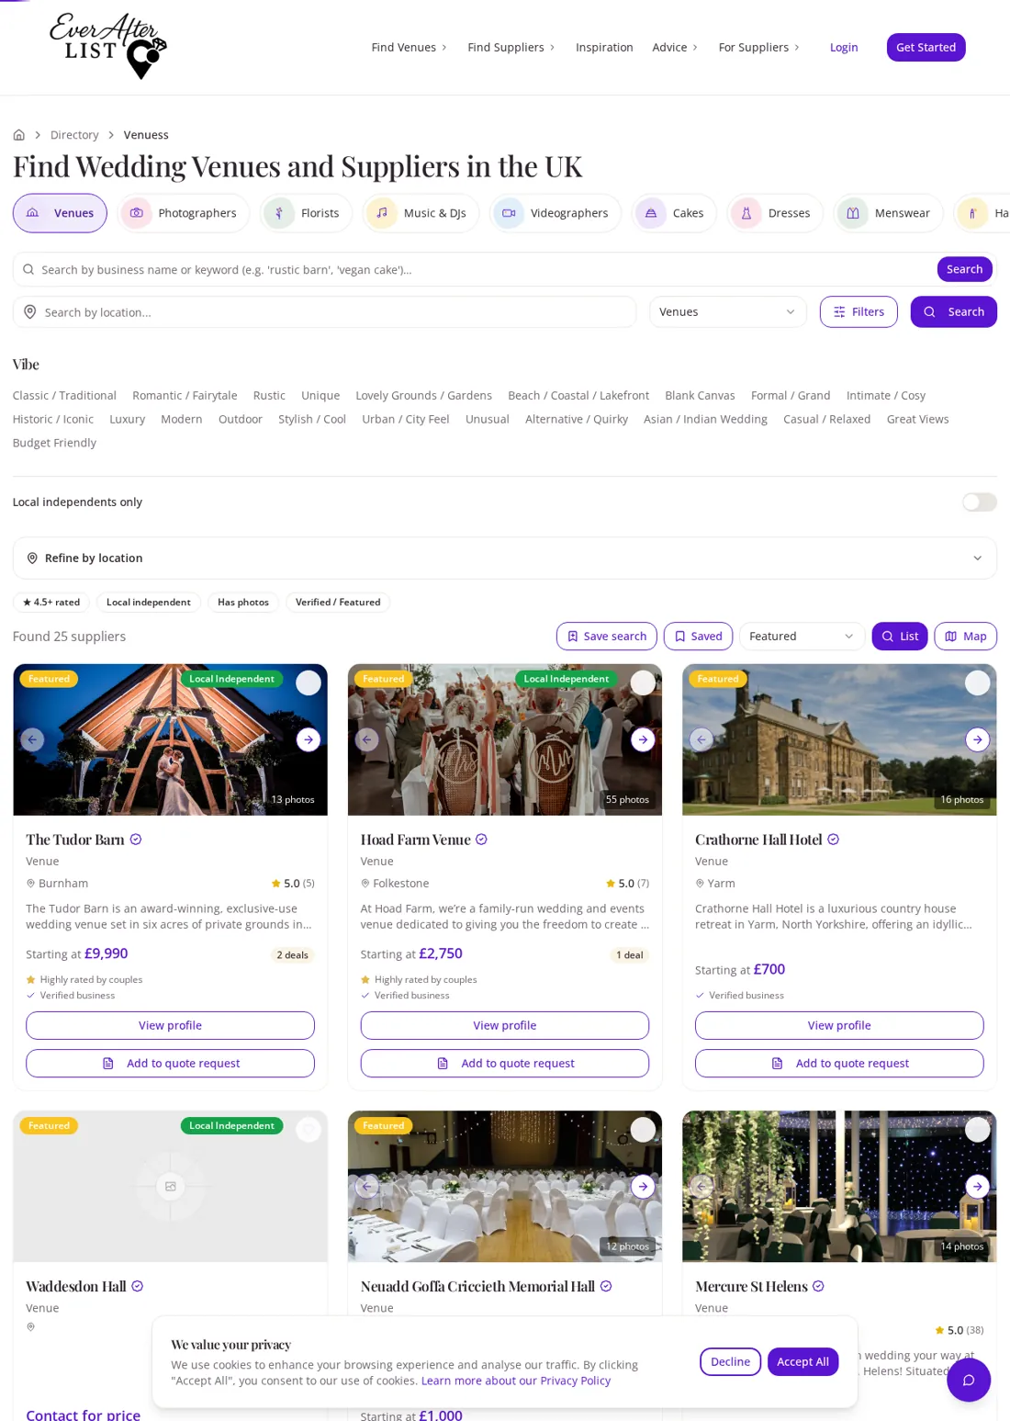Click verified badge beside The Tudor Barn
The height and width of the screenshot is (1421, 1010).
click(x=136, y=840)
